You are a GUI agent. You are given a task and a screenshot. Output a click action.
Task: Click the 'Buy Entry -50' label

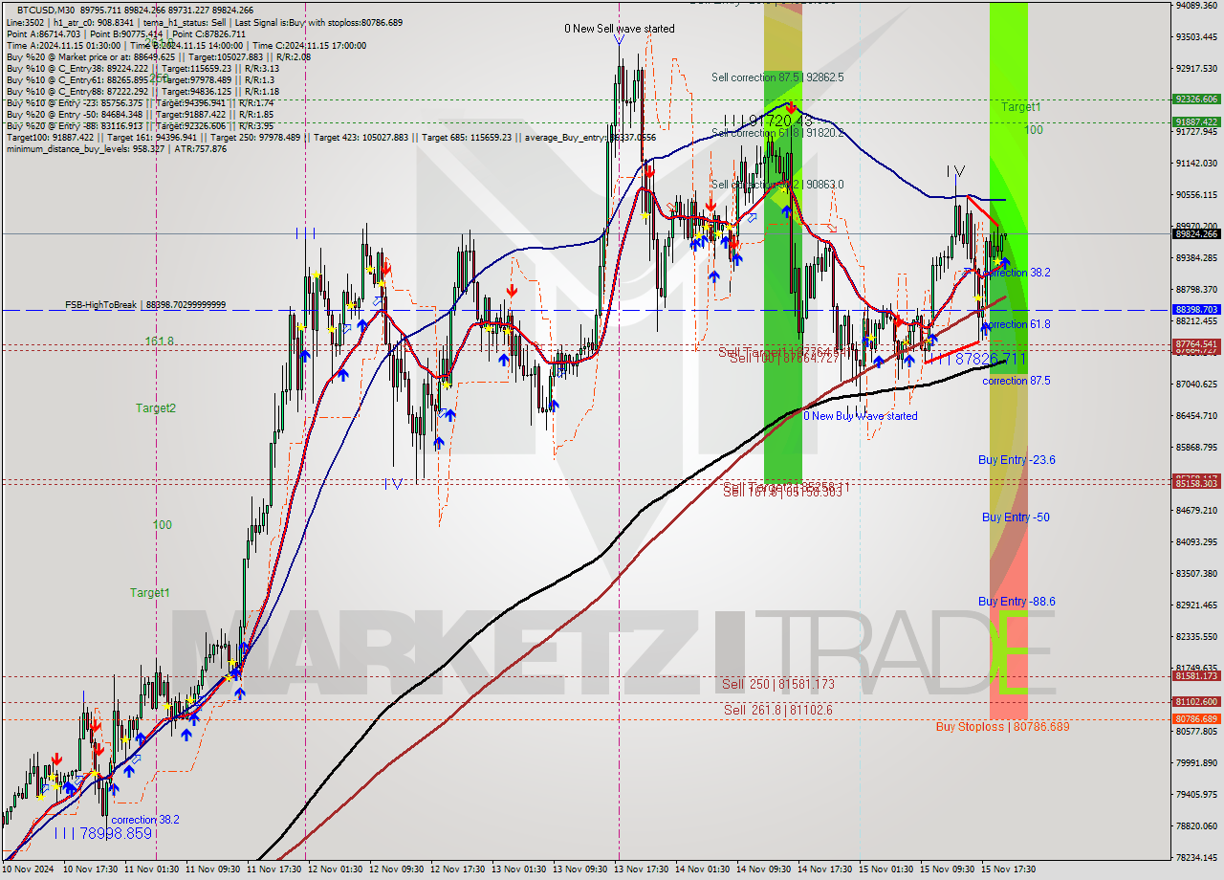(x=1016, y=517)
